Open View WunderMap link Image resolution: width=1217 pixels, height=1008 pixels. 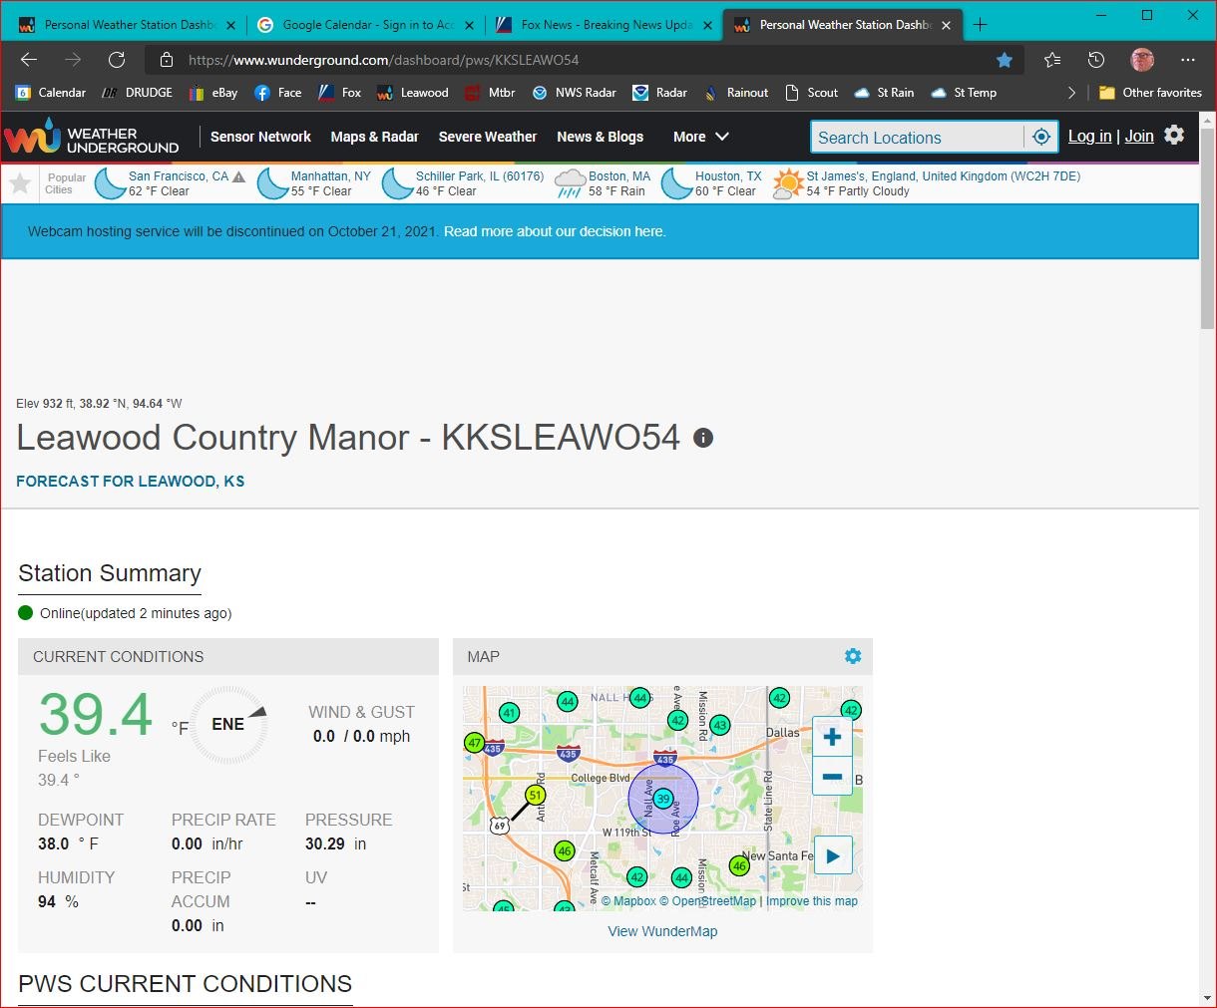point(662,931)
